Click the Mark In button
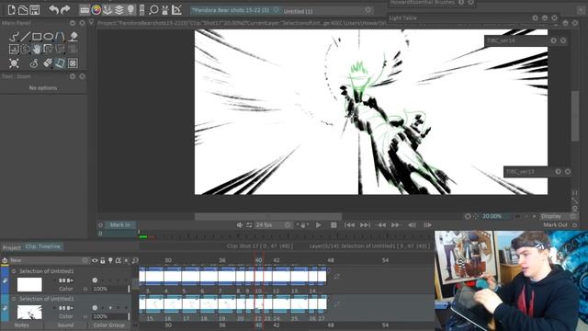The image size is (588, 331). point(120,224)
